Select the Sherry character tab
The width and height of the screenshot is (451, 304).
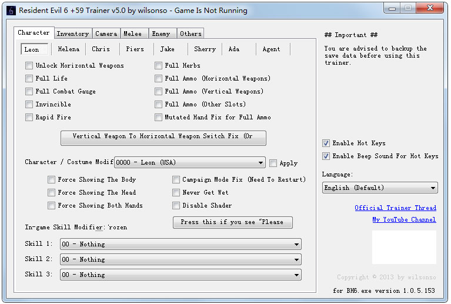(x=205, y=49)
